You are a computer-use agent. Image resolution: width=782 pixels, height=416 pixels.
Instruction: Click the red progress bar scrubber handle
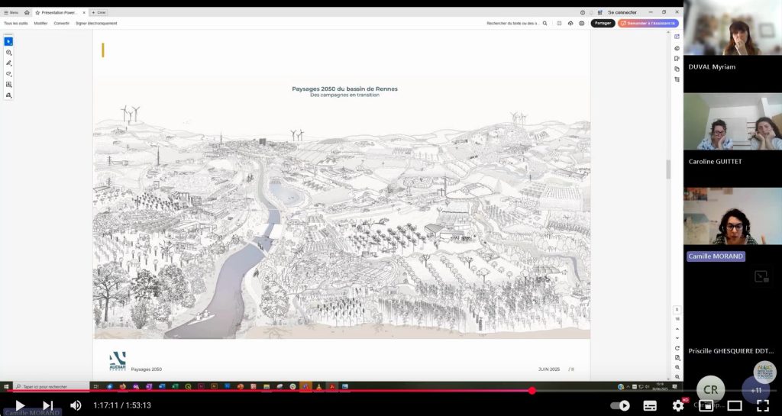[x=532, y=391]
